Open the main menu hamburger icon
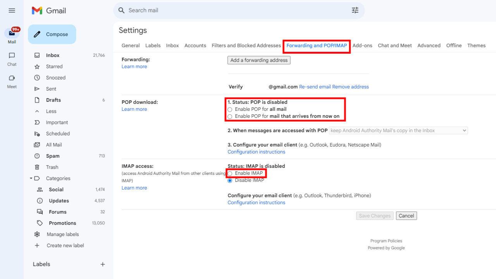This screenshot has height=279, width=496. tap(12, 10)
